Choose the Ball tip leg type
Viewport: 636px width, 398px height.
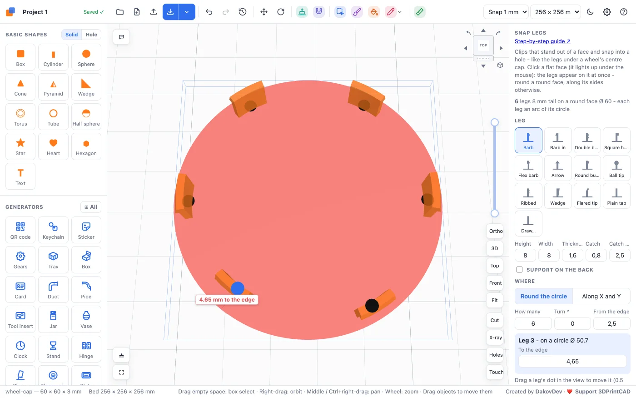pyautogui.click(x=616, y=168)
